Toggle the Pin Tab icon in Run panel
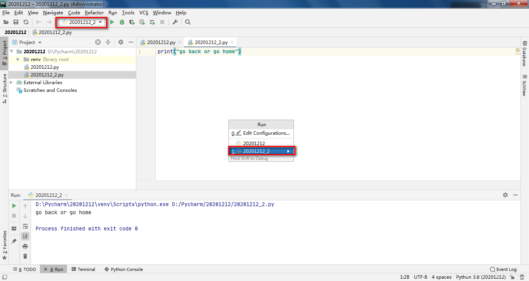The image size is (529, 281). (14, 241)
